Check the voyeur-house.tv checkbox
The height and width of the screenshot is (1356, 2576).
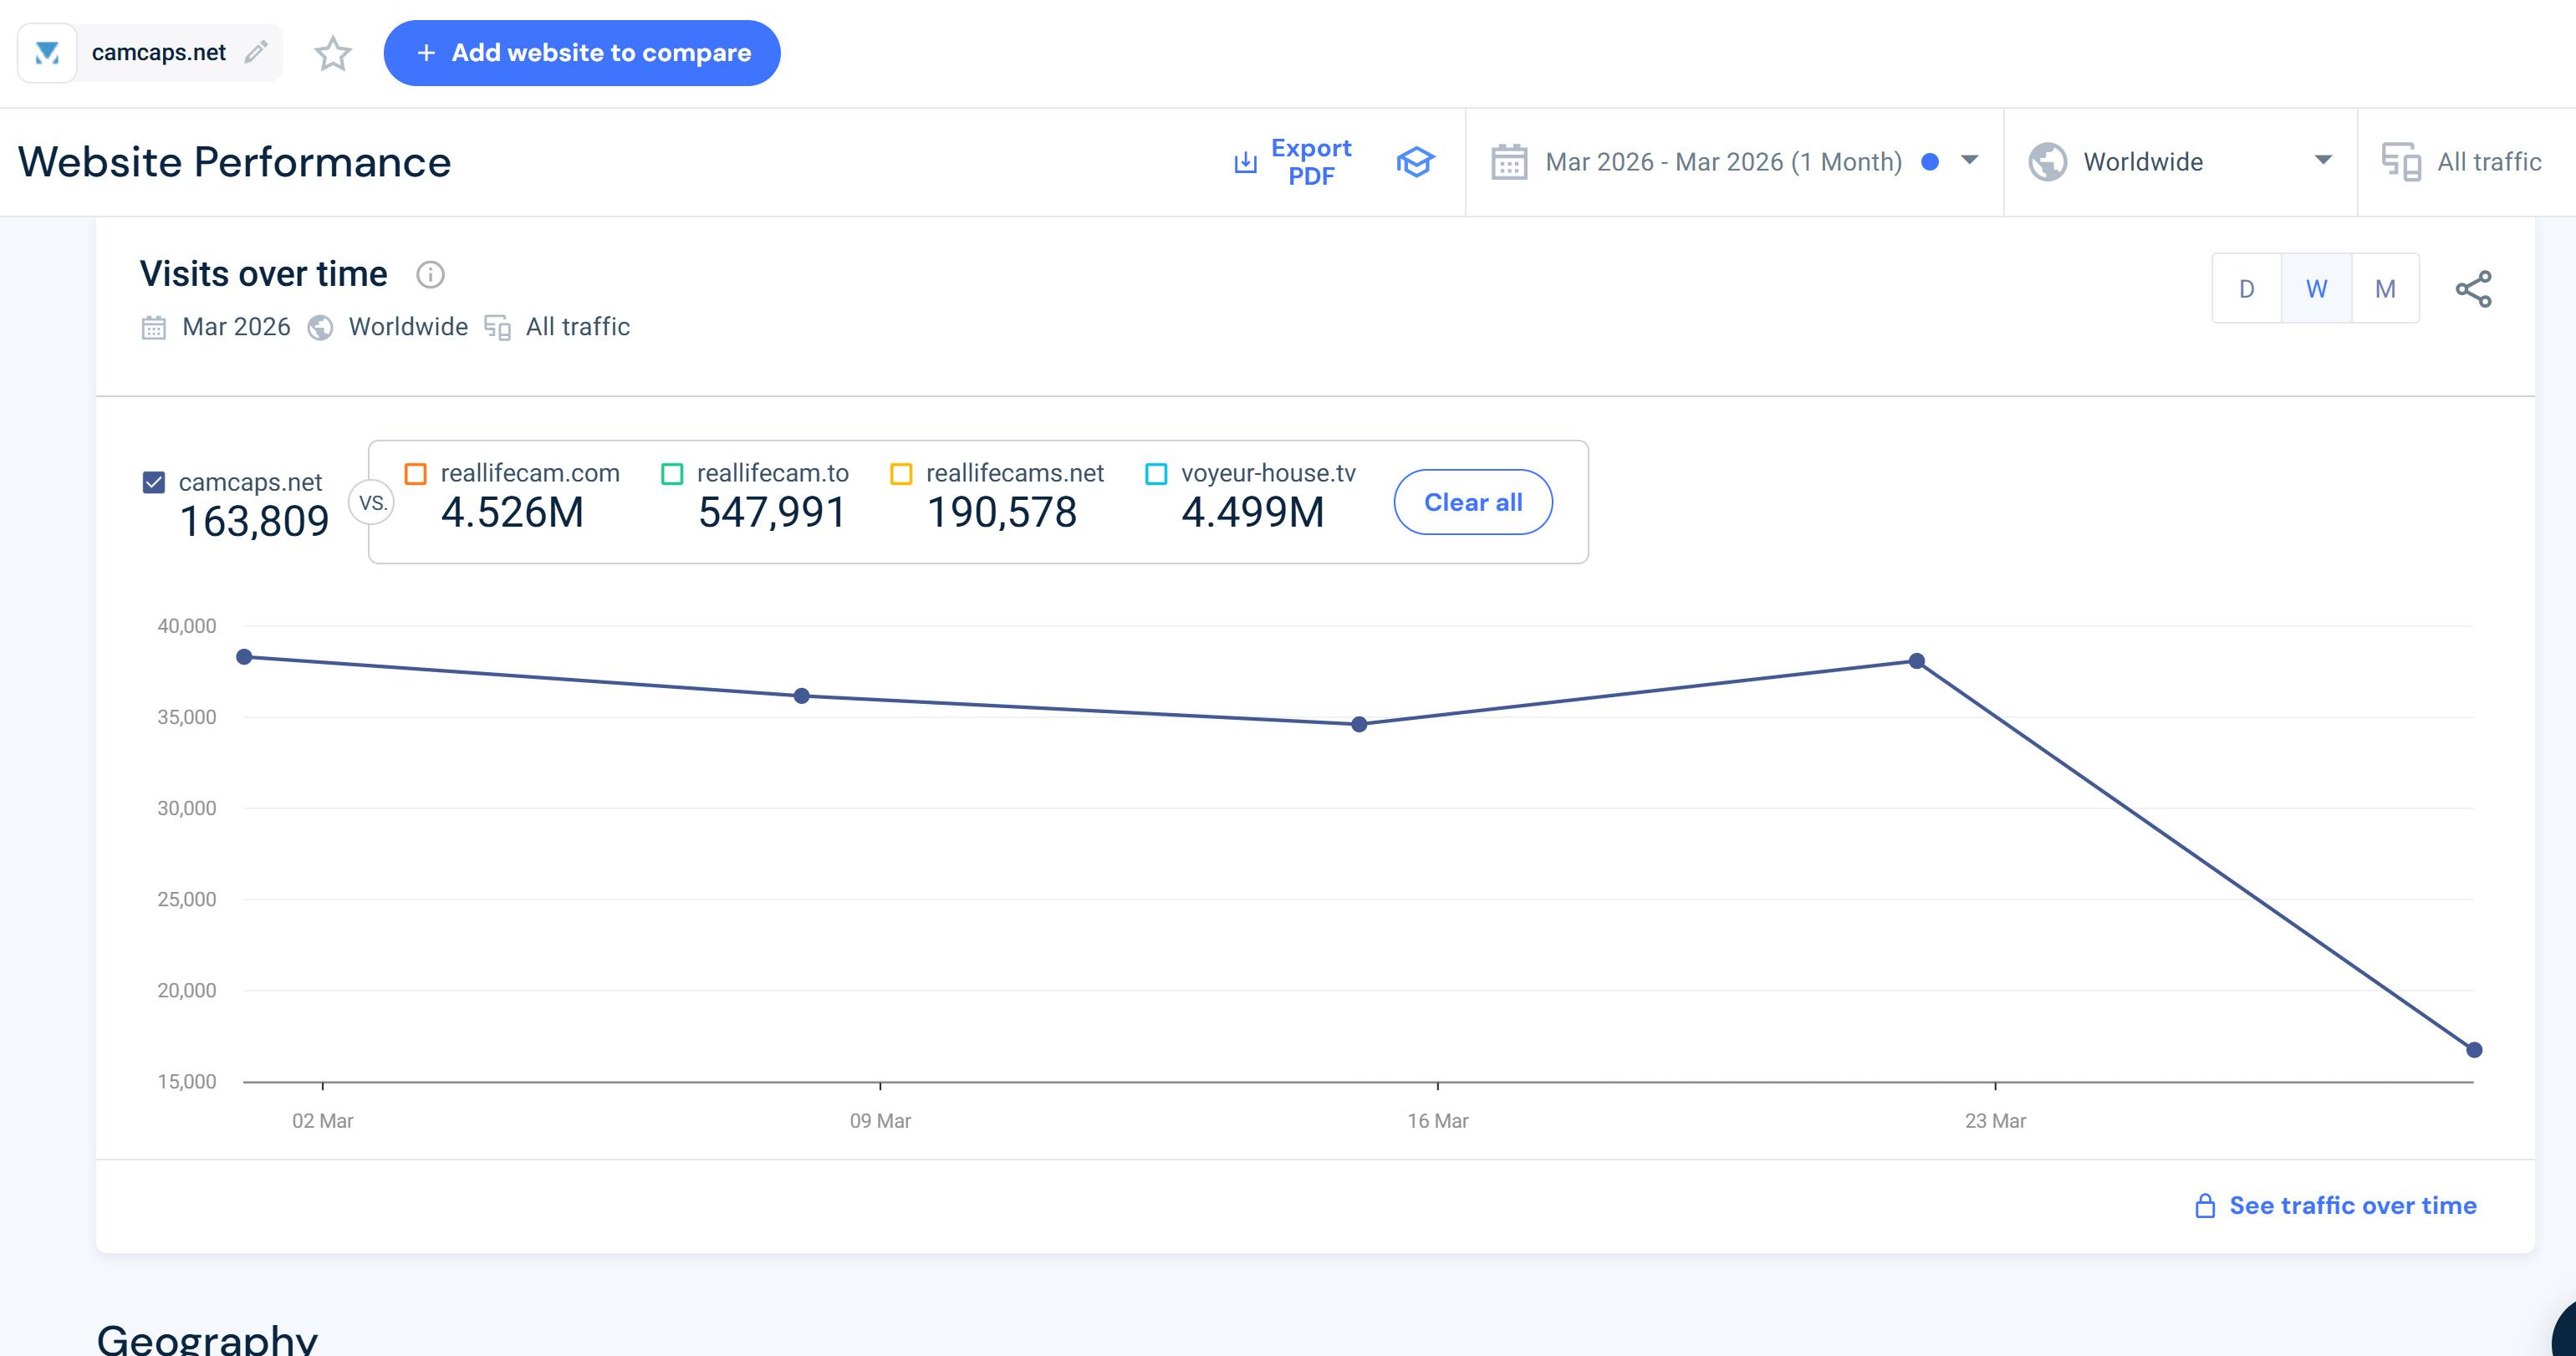1156,473
